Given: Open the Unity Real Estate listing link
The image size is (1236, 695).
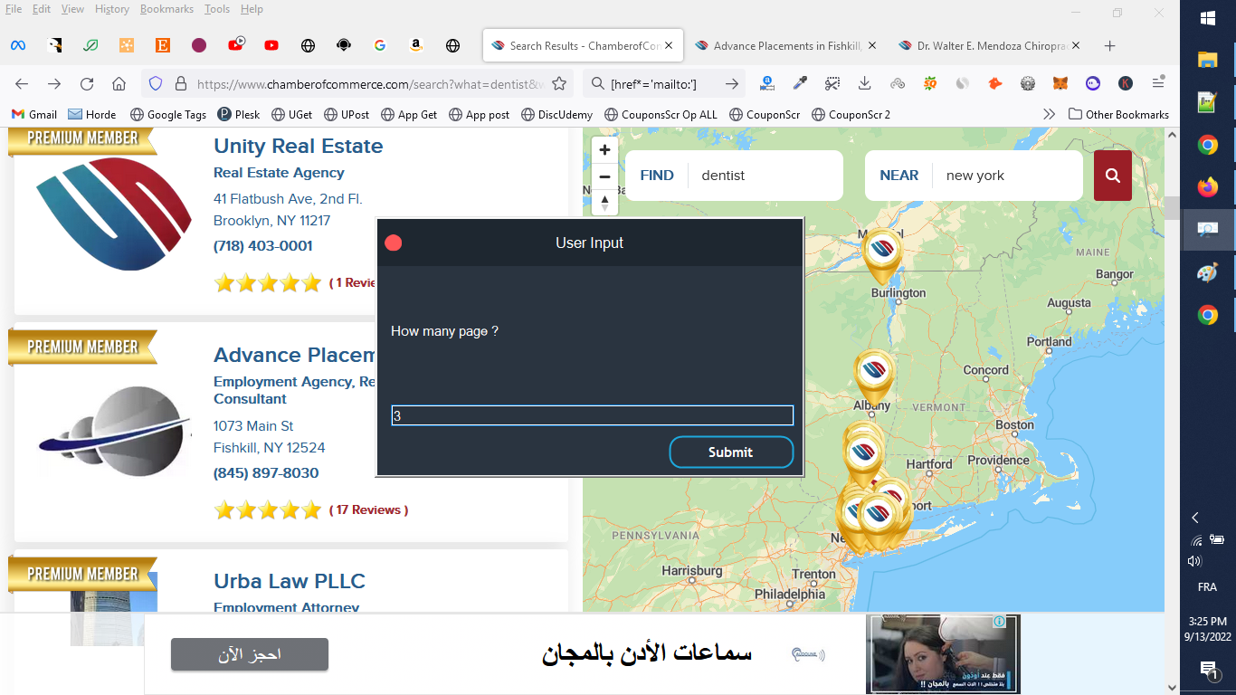Looking at the screenshot, I should (x=298, y=146).
